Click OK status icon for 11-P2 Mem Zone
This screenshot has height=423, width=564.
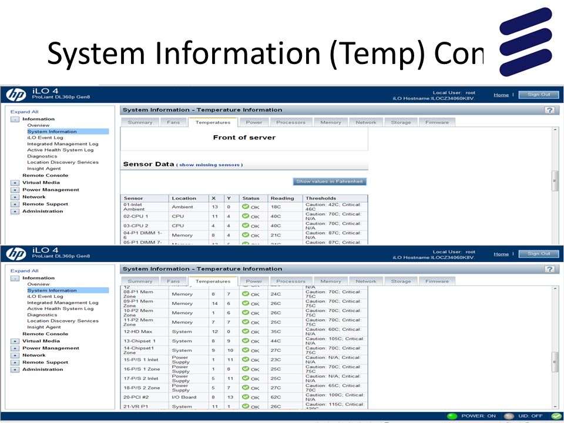click(246, 321)
